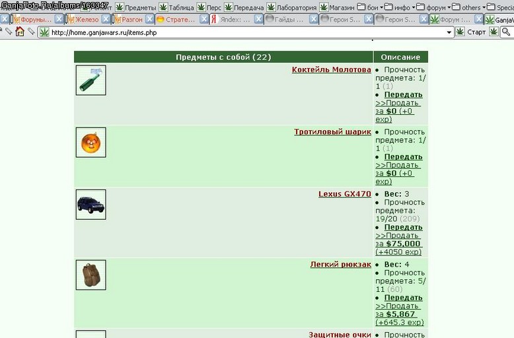514x338 pixels.
Task: Open the Предметы bookmark
Action: [135, 7]
